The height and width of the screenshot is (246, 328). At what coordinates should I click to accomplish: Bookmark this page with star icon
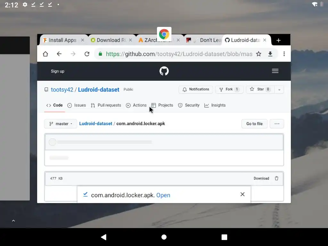pos(259,54)
